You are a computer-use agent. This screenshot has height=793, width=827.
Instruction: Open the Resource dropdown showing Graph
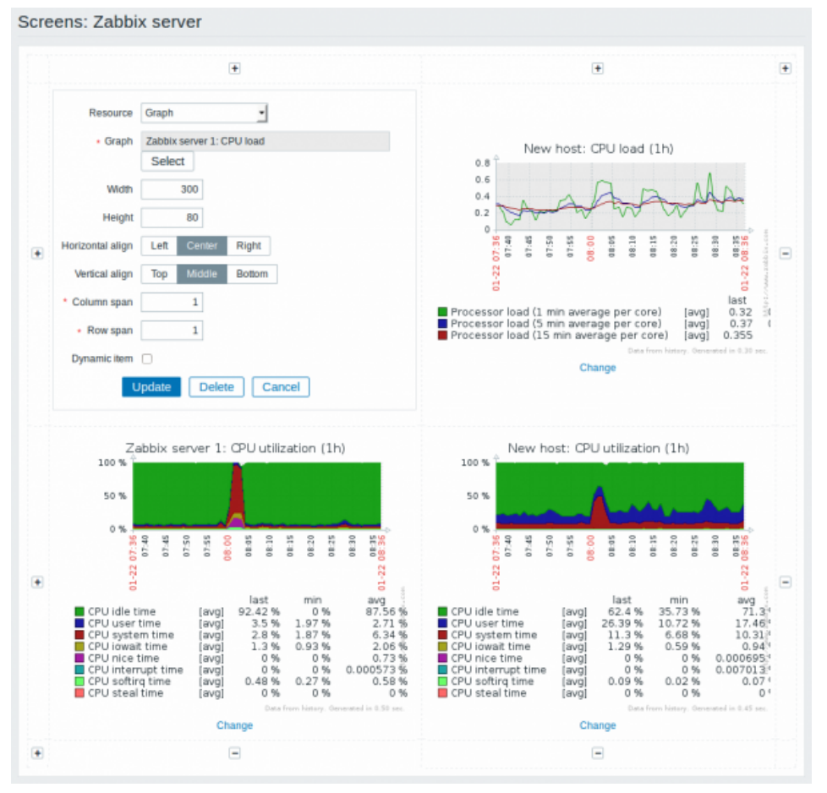click(x=205, y=112)
